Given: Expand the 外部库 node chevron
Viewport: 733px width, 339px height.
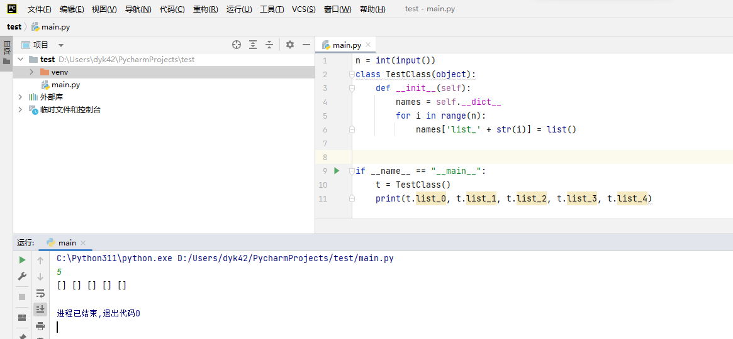Looking at the screenshot, I should (20, 97).
